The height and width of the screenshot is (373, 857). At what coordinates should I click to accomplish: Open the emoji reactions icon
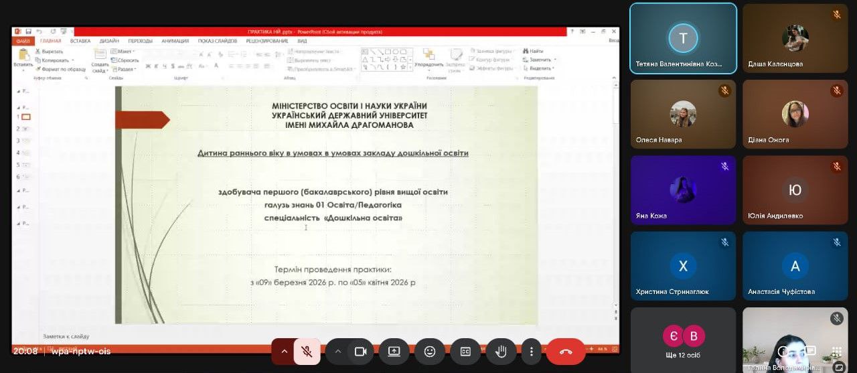pos(430,352)
